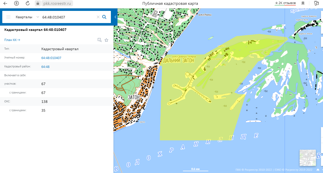
Task: Open the Кварталы search type dropdown
Action: tap(27, 17)
